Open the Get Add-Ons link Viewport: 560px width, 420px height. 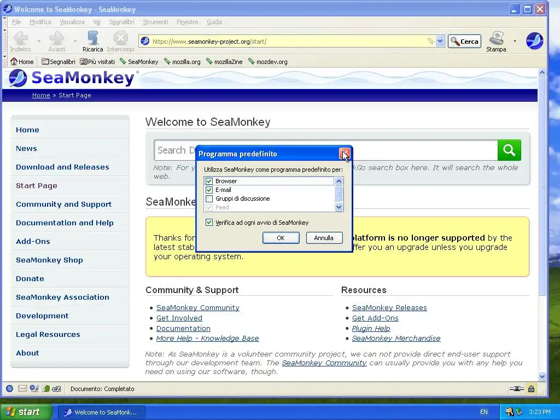coord(375,318)
